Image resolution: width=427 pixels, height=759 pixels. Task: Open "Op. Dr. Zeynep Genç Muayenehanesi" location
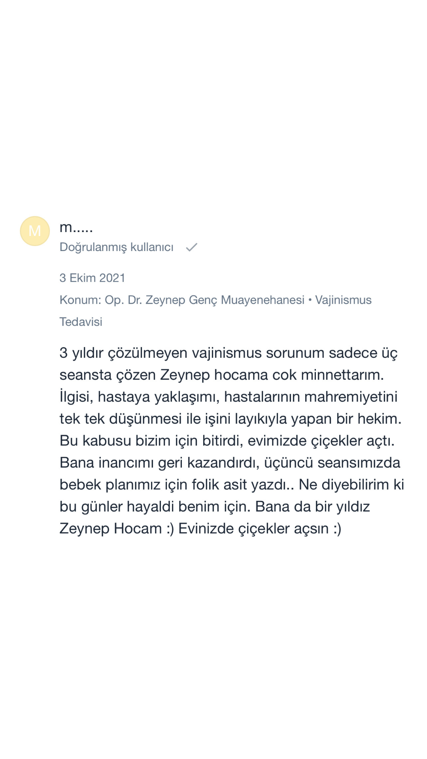point(204,300)
